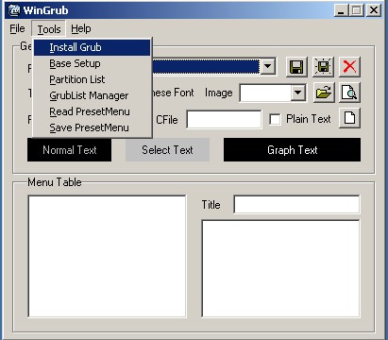This screenshot has height=340, width=388.
Task: Click the magnifier preview document icon
Action: [x=349, y=93]
